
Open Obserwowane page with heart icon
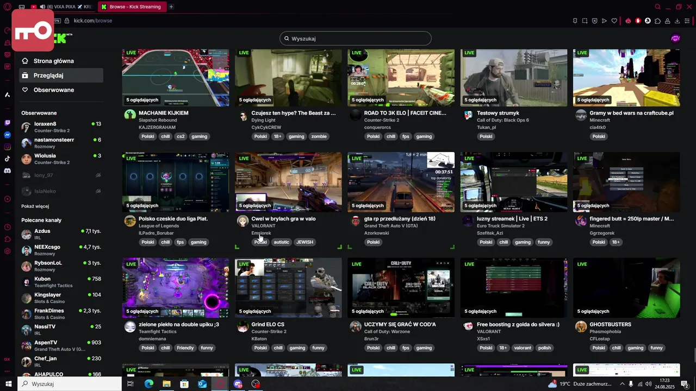[x=60, y=90]
